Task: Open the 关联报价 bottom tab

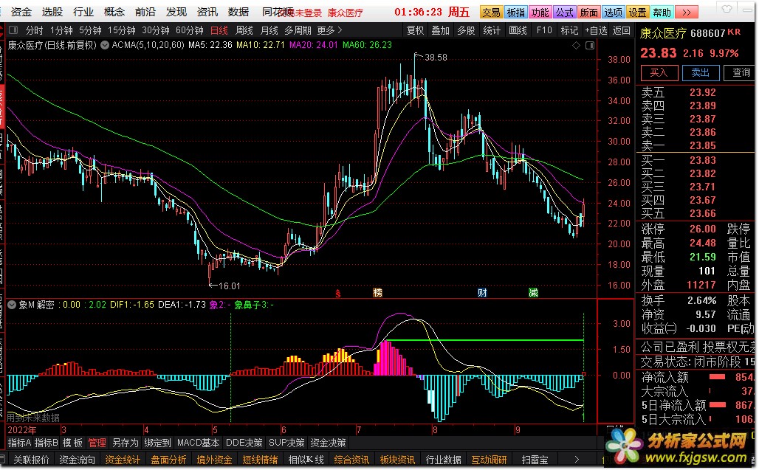Action: click(31, 460)
